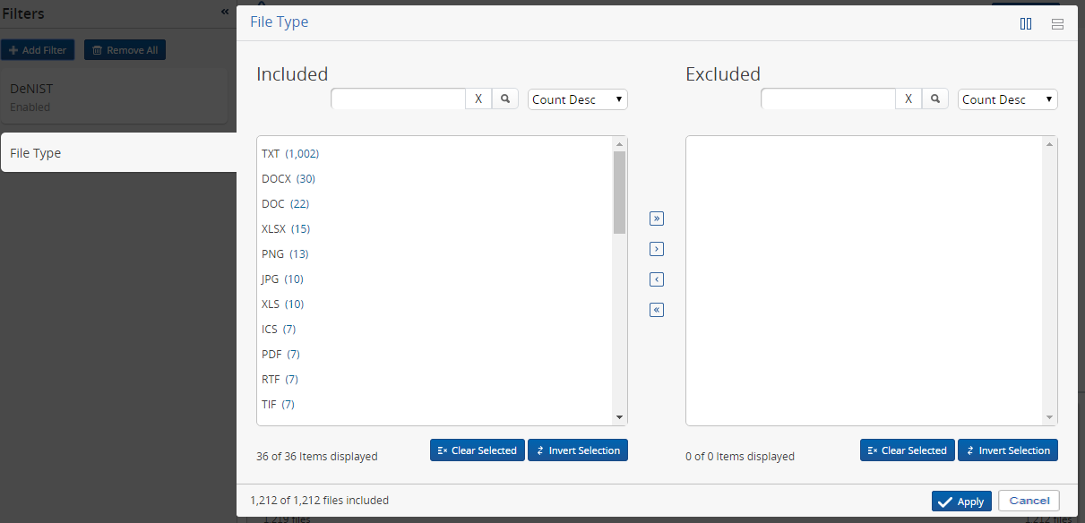Open Included sort order Count Desc dropdown
The image size is (1085, 523).
click(578, 99)
